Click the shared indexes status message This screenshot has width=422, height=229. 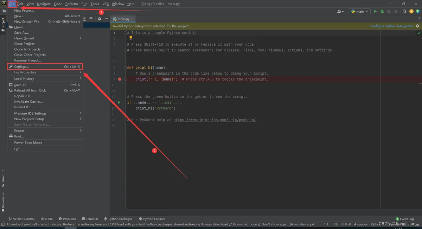[160, 224]
